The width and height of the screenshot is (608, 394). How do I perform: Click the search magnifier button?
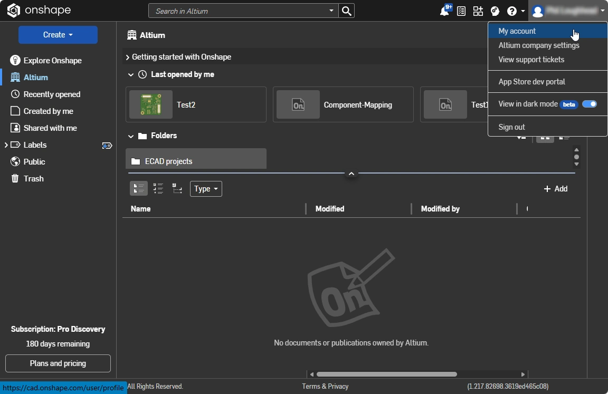pos(347,11)
